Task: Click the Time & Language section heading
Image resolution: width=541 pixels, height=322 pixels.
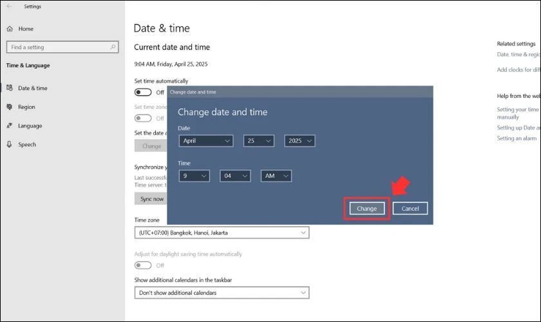Action: (x=28, y=65)
